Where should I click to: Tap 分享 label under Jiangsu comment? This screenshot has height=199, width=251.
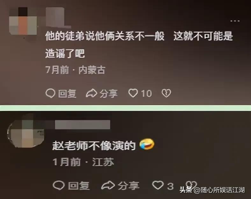coord(129,186)
